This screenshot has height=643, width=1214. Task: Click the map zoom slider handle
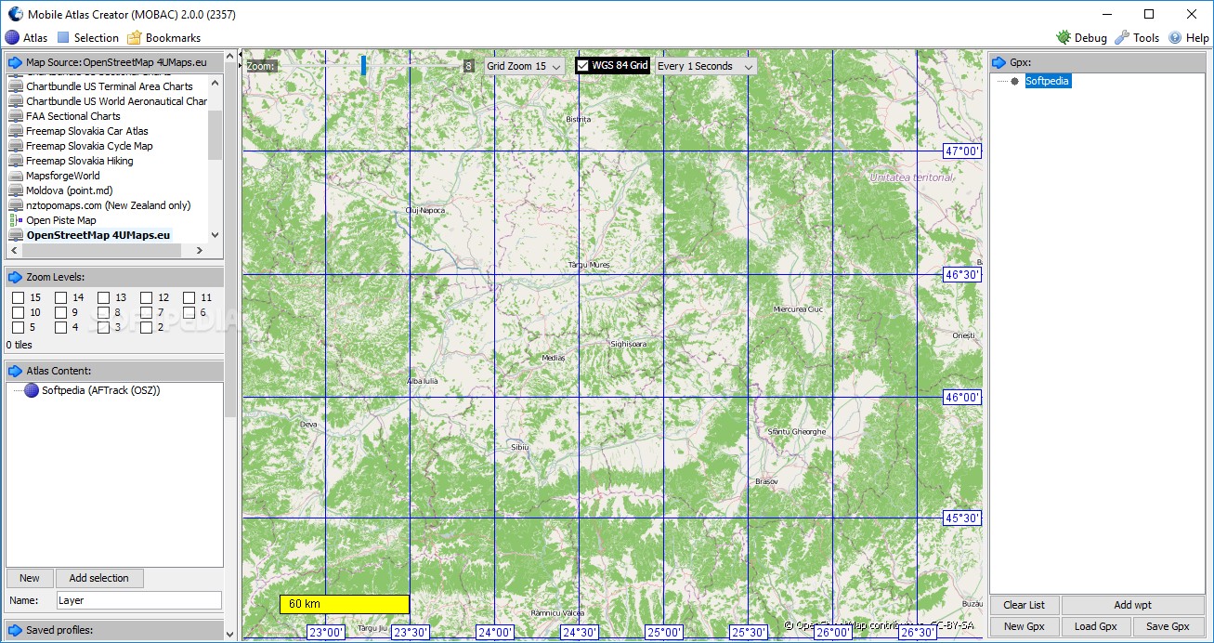363,65
